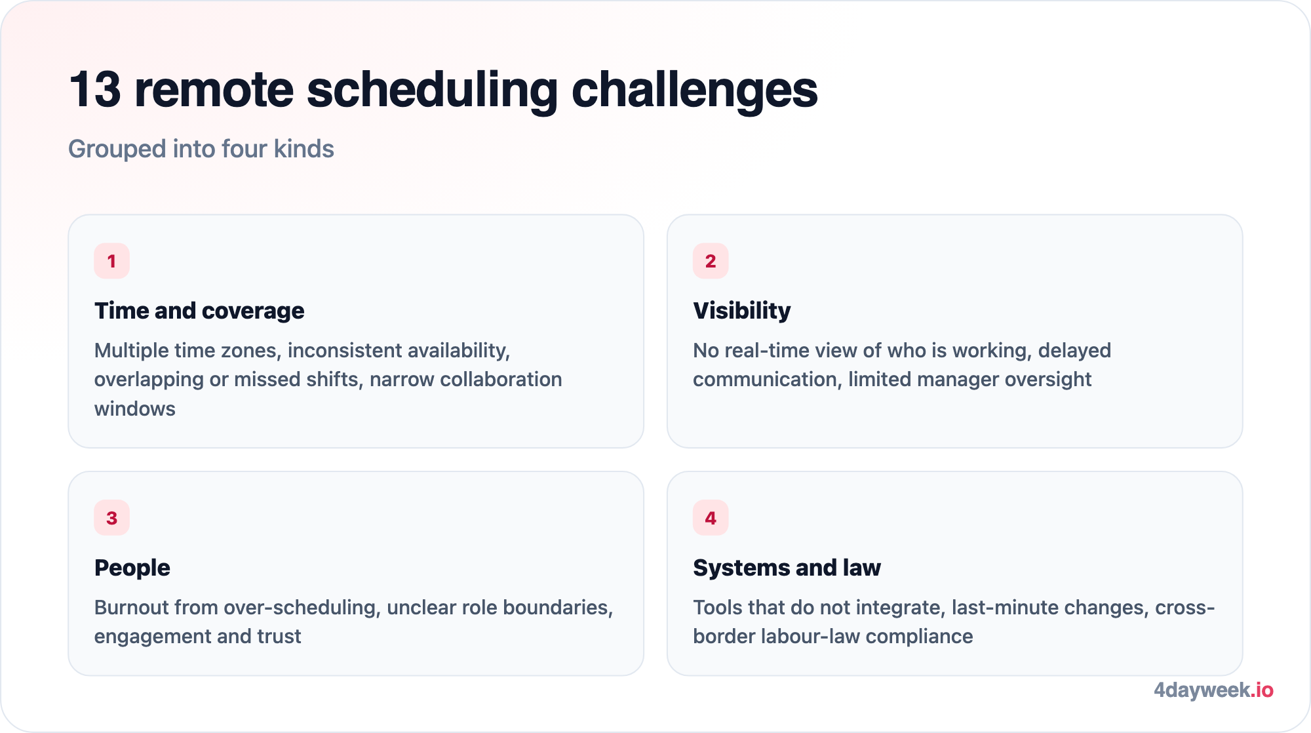The image size is (1311, 733).
Task: Click the multiple time zones description text
Action: (x=328, y=380)
